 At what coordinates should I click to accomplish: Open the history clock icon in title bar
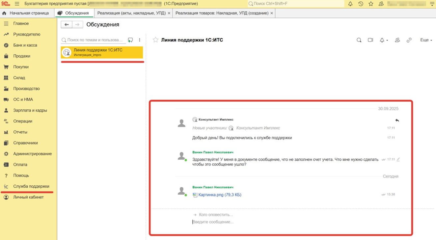[x=361, y=4]
